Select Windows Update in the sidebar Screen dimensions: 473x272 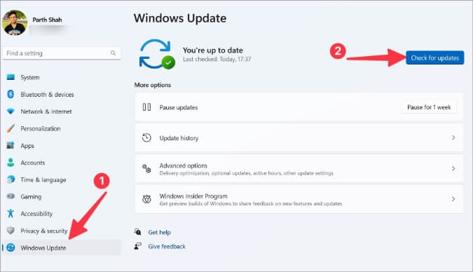[x=62, y=247]
